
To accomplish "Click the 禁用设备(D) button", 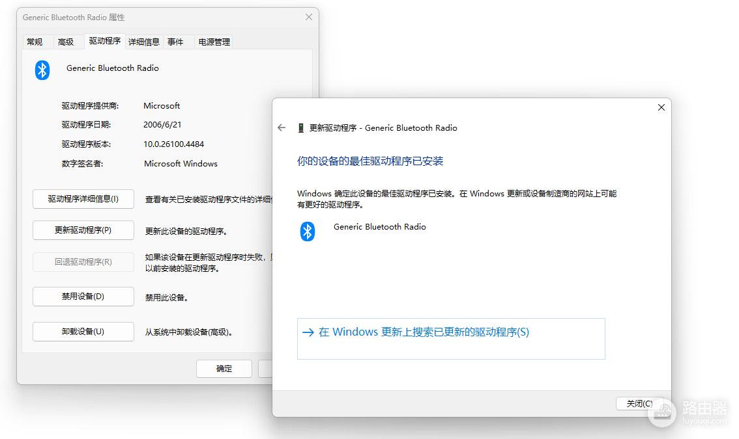I will pyautogui.click(x=83, y=297).
